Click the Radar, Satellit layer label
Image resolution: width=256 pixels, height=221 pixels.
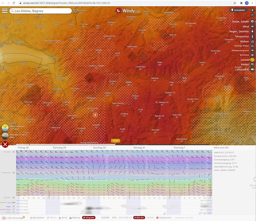241,21
